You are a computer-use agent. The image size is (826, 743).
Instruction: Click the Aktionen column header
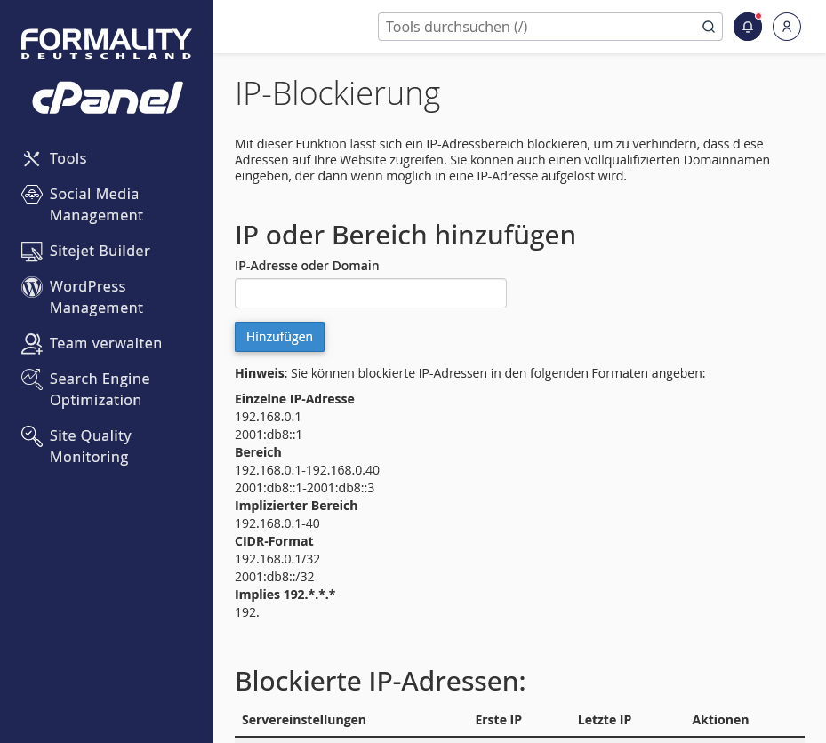720,720
